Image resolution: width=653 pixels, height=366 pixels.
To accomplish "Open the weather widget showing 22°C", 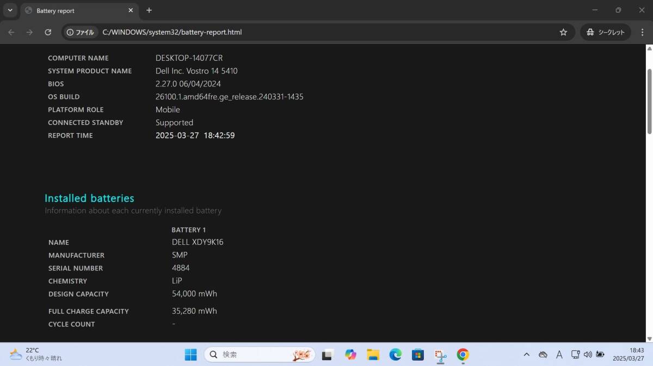I will pos(36,355).
